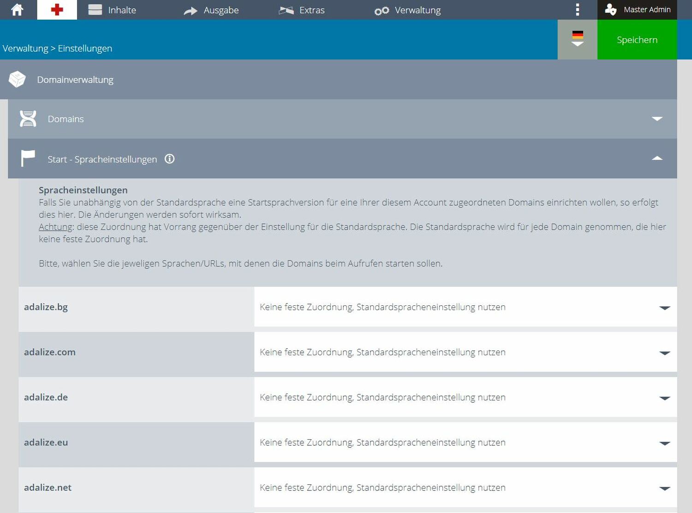Click the Master Admin user icon
692x513 pixels.
(611, 10)
